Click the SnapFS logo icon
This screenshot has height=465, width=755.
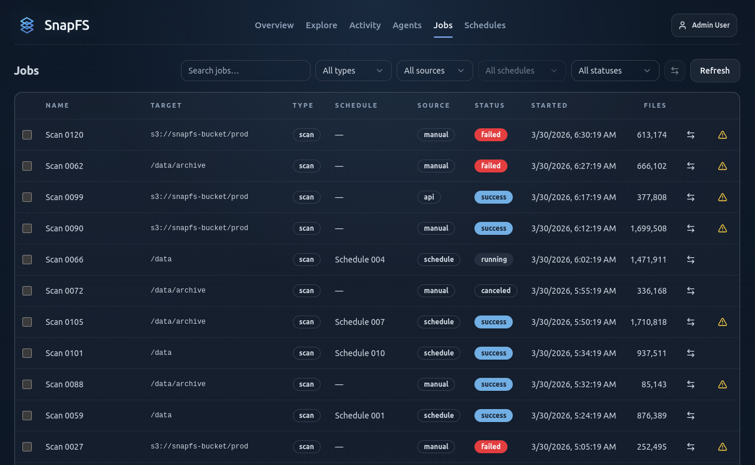pyautogui.click(x=27, y=25)
